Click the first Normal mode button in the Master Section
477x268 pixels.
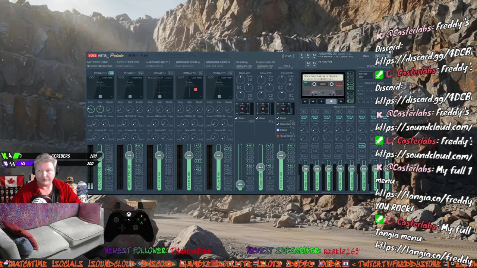click(x=304, y=118)
